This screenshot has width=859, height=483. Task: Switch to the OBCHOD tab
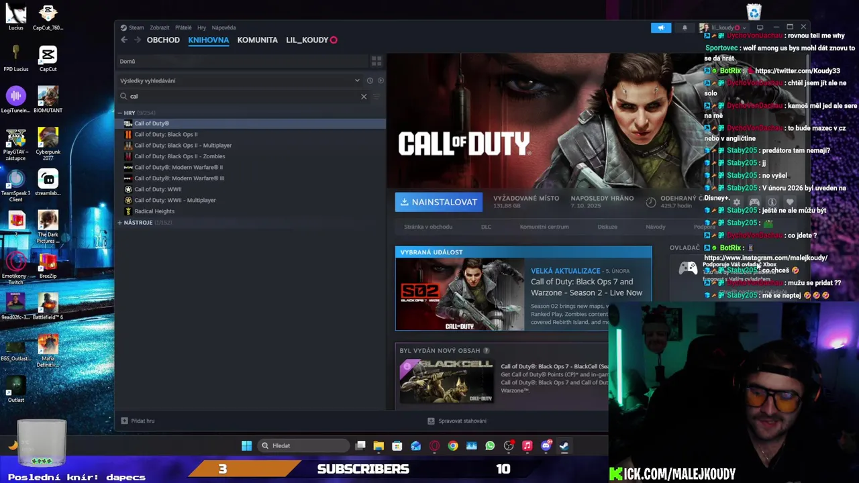(x=163, y=40)
